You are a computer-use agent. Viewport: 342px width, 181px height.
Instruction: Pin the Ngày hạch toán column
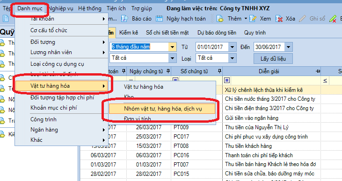[124, 71]
